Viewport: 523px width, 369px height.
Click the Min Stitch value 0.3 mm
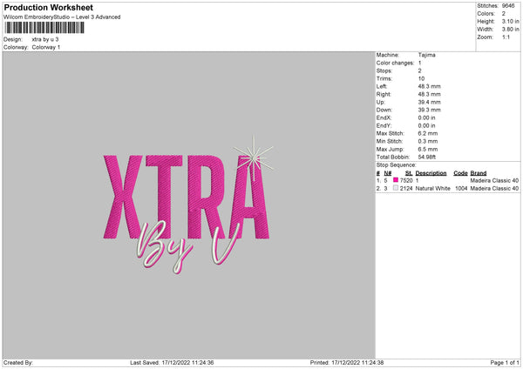click(428, 142)
